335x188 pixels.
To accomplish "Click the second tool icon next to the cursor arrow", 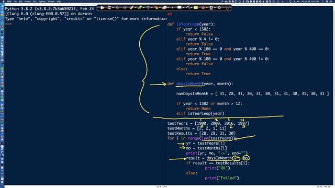I will coord(109,8).
